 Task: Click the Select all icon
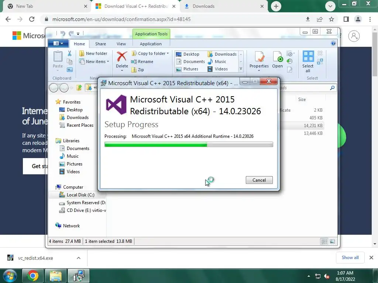(x=308, y=57)
